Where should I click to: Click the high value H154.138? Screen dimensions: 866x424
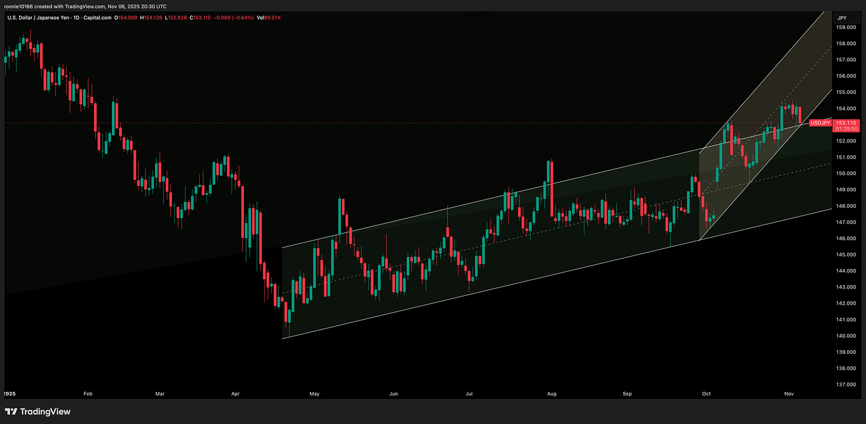click(x=150, y=18)
